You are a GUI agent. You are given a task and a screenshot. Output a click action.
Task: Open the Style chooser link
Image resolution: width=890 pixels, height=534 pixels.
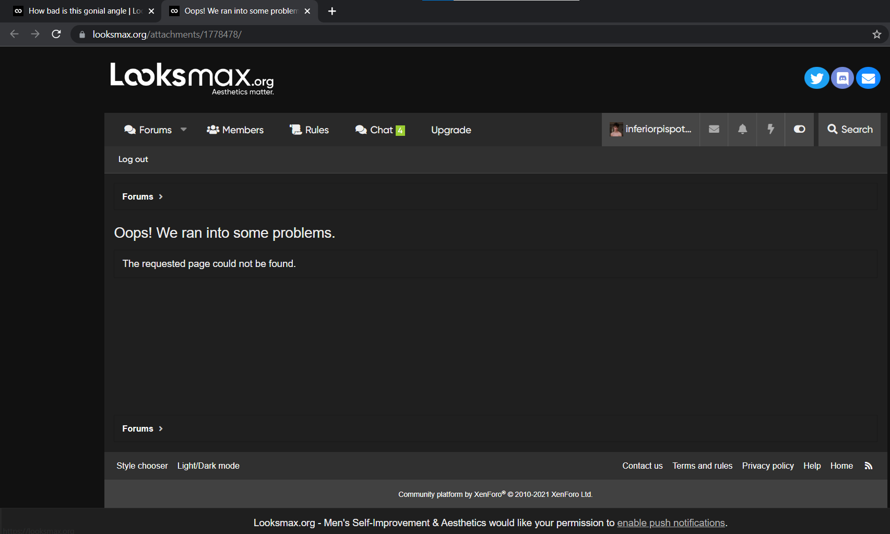142,466
